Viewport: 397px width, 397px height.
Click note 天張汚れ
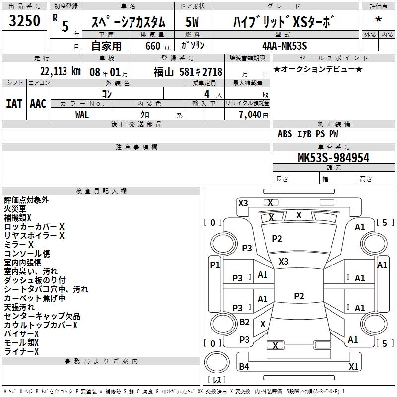point(19,307)
